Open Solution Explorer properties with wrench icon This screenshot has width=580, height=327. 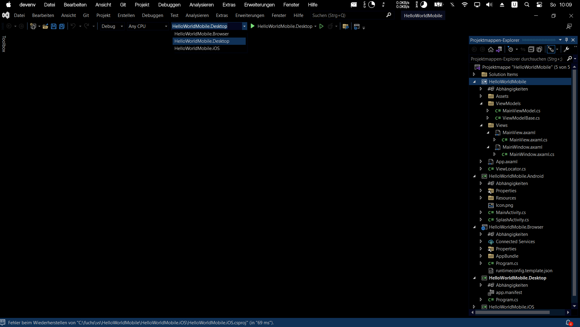pyautogui.click(x=566, y=49)
